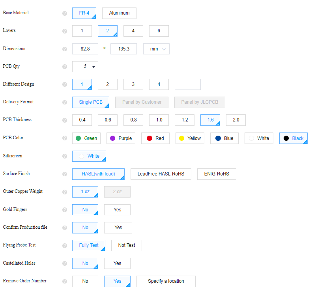Pick White PCB color
The width and height of the screenshot is (314, 293).
[259, 138]
